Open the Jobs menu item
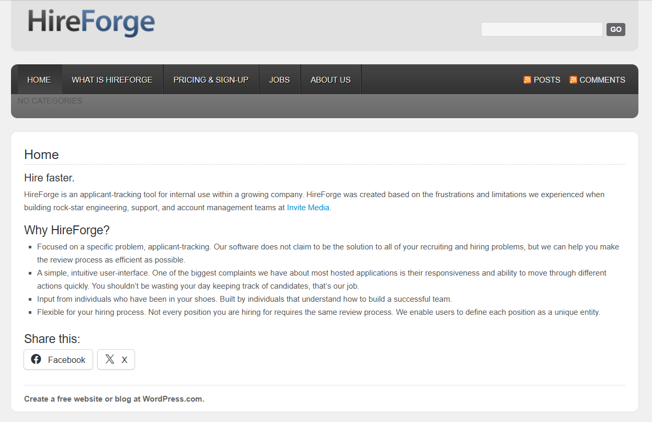 pyautogui.click(x=280, y=80)
